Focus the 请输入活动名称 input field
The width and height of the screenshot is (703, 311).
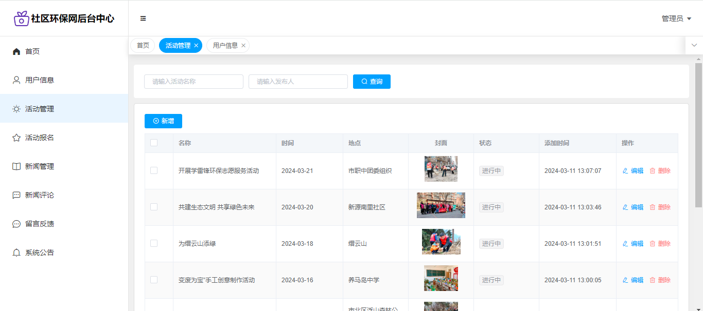pyautogui.click(x=194, y=82)
